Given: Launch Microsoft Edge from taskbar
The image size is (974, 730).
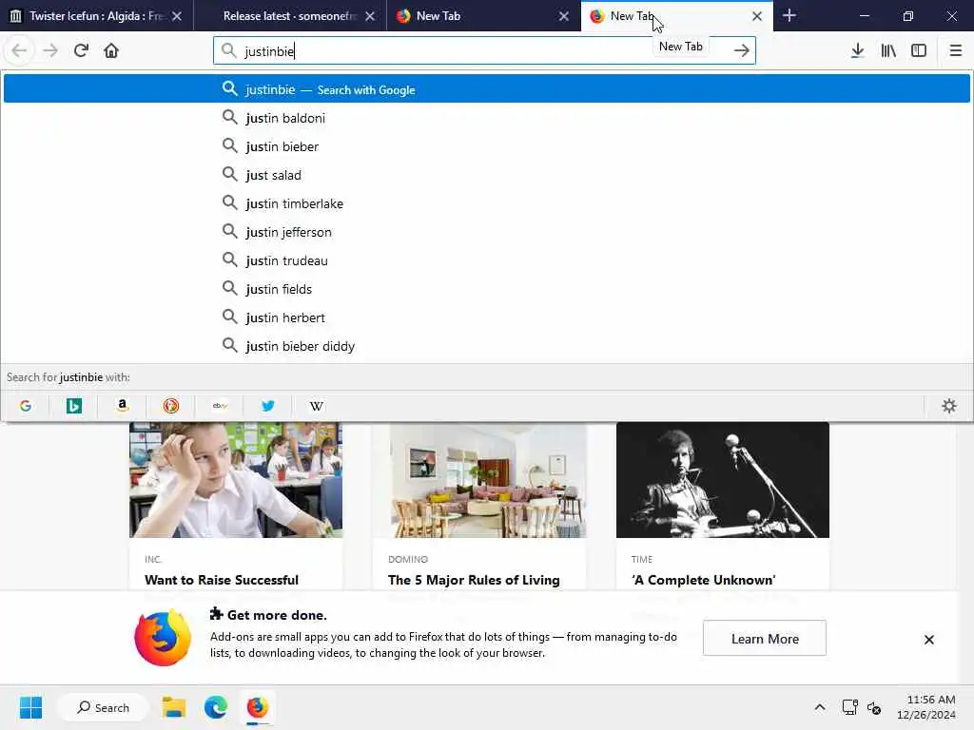Looking at the screenshot, I should (x=216, y=707).
